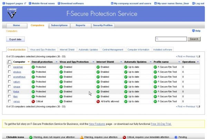Open the Subscriptions tab

[x=59, y=25]
